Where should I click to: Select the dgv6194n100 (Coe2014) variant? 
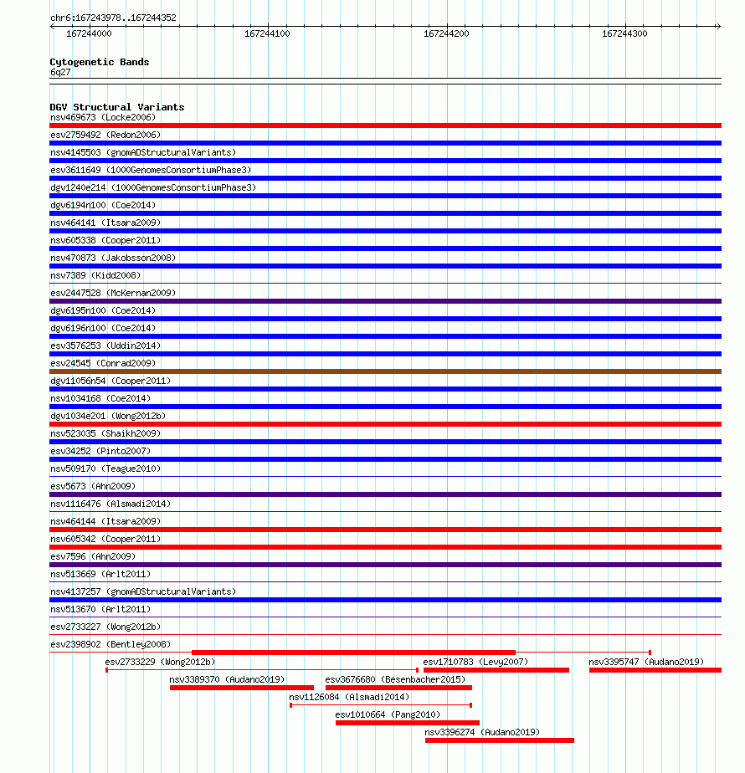[x=103, y=205]
